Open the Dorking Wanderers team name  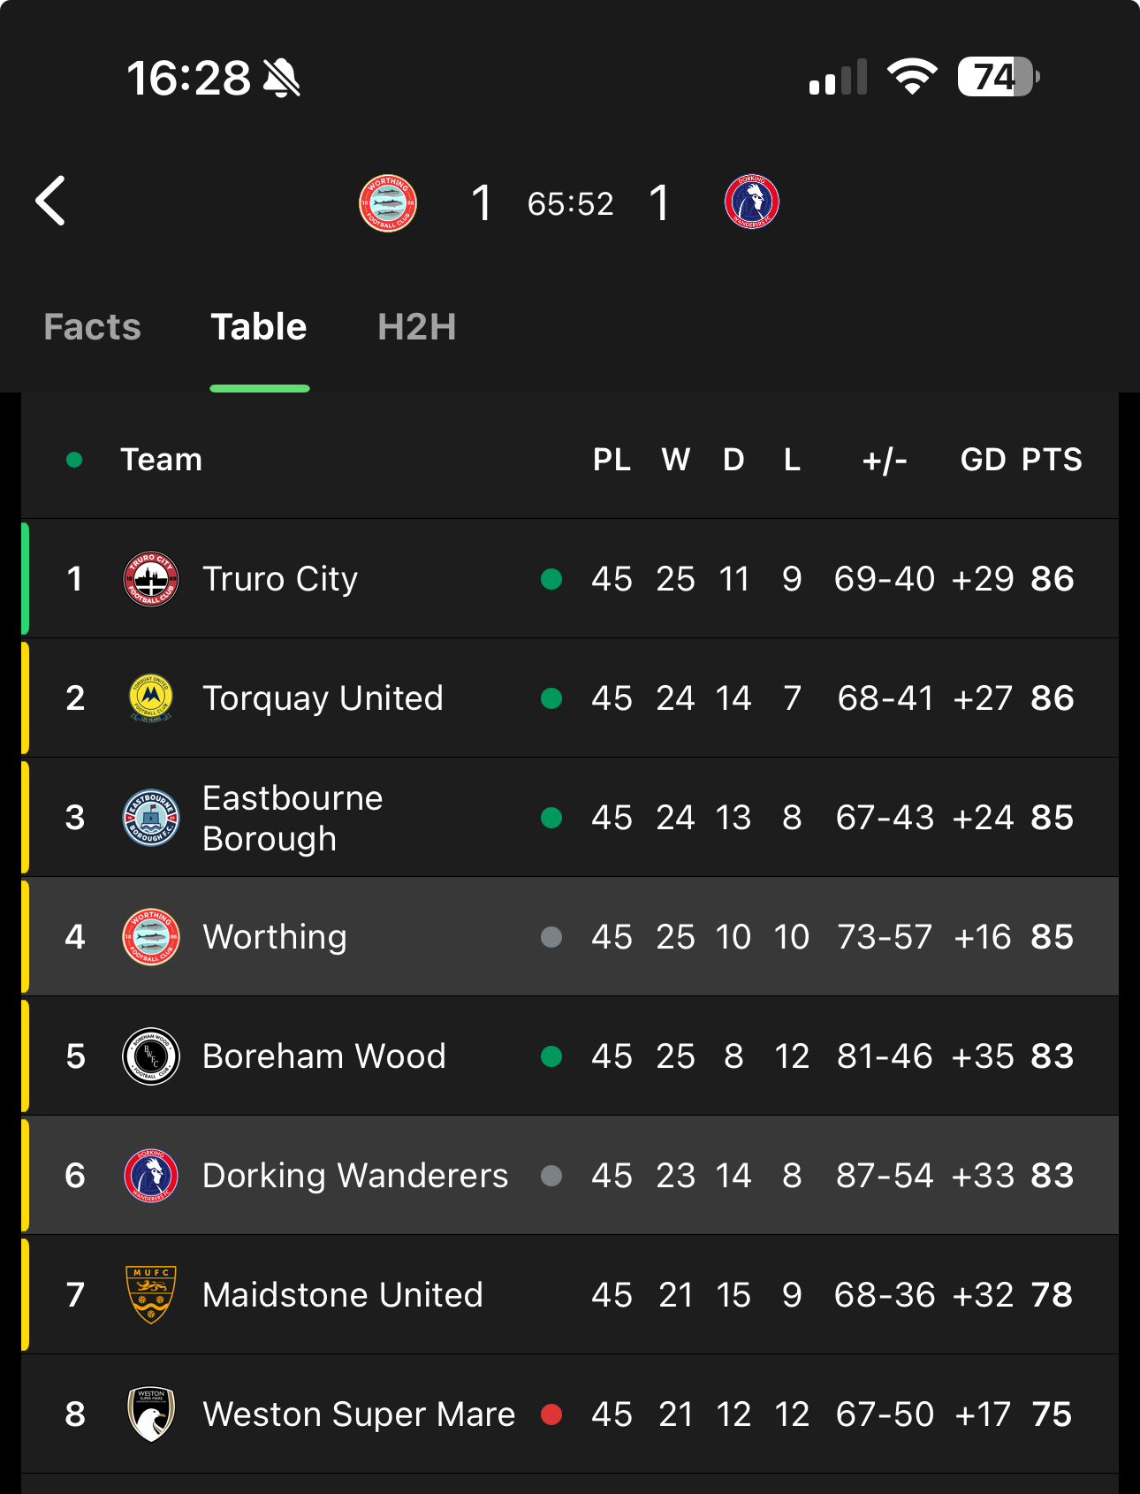click(x=355, y=1176)
